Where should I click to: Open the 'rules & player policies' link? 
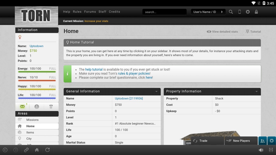click(134, 73)
